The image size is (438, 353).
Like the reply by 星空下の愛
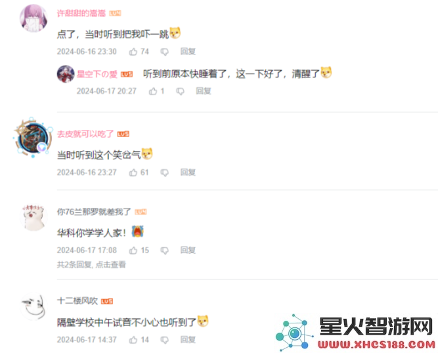pos(153,91)
